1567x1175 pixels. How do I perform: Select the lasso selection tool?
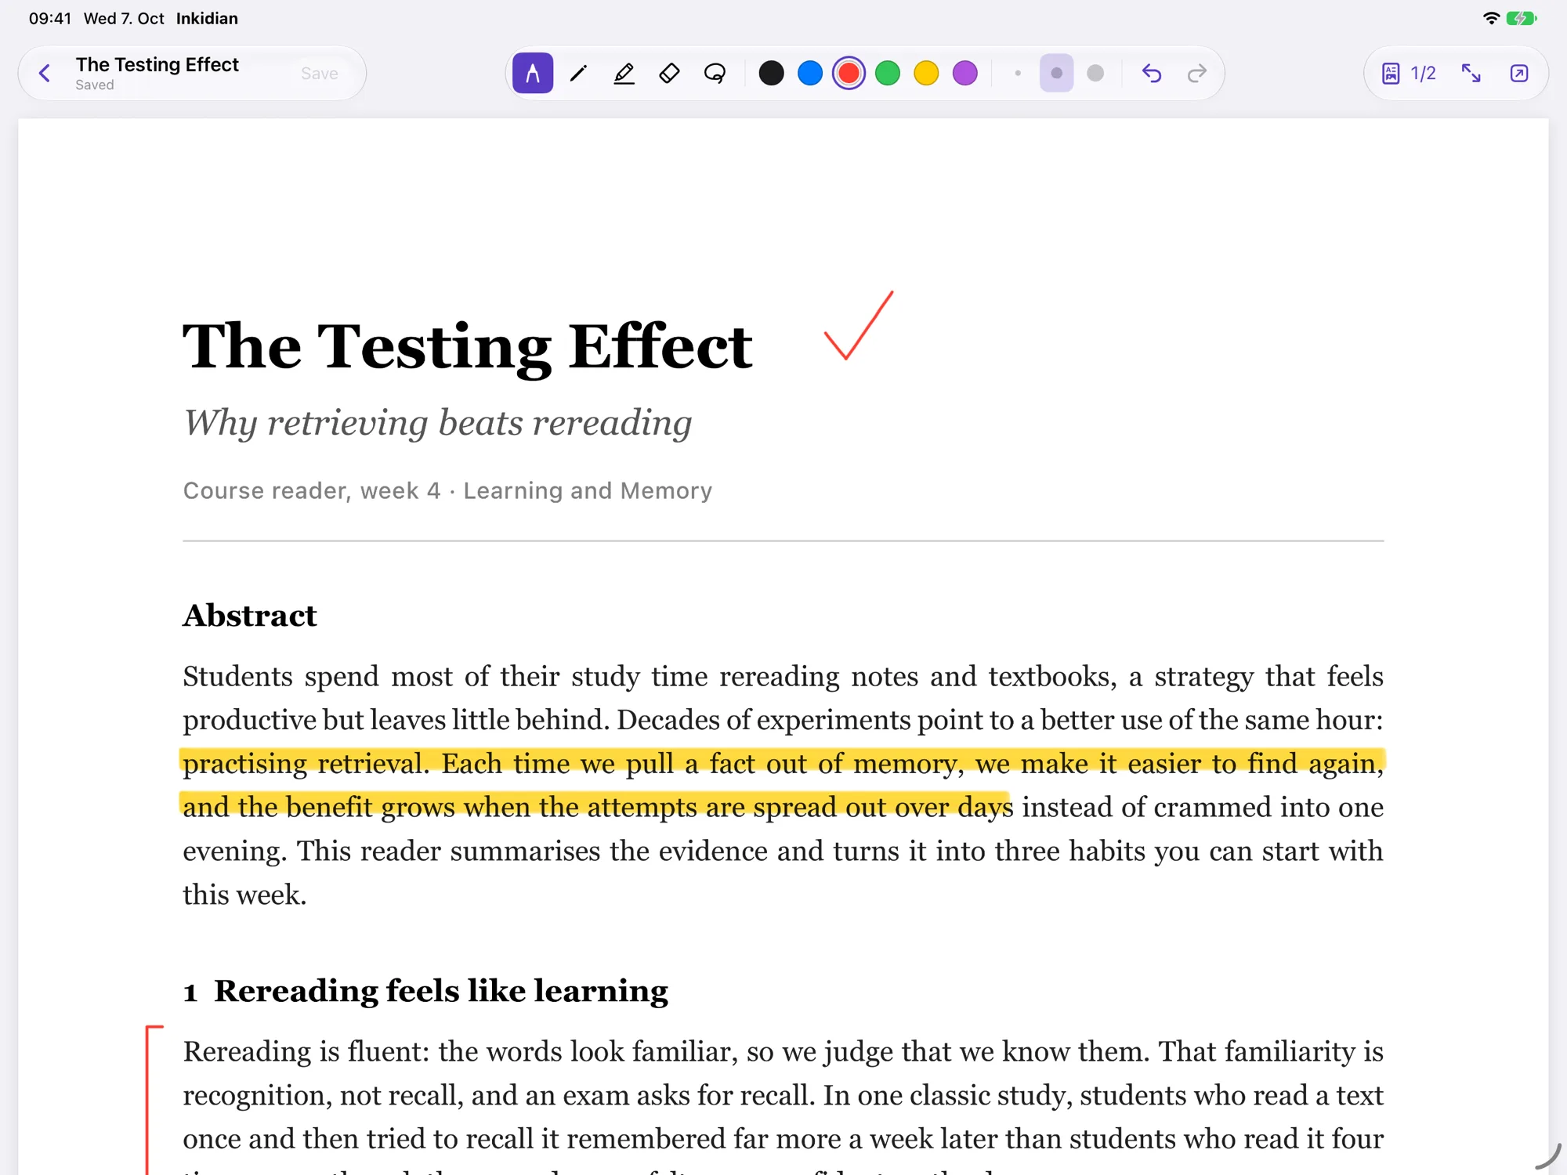pos(715,74)
